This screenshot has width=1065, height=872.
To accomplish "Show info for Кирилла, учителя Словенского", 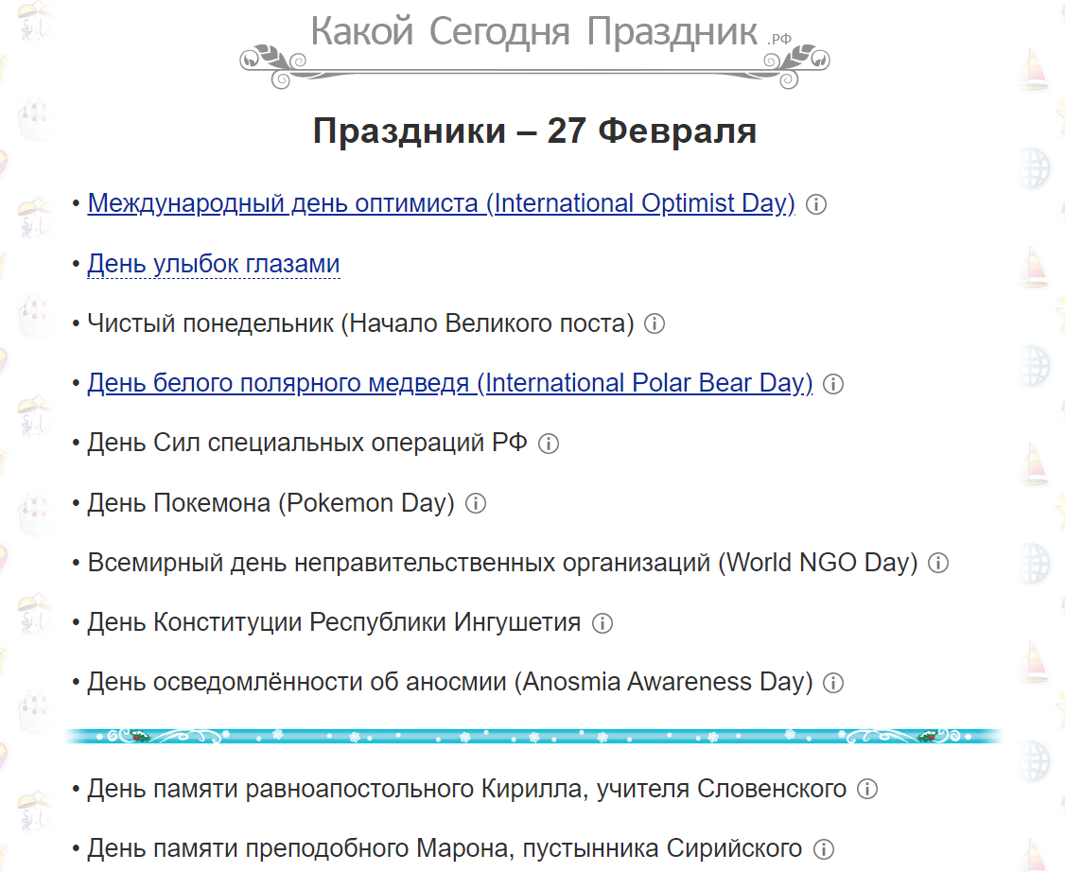I will (866, 789).
